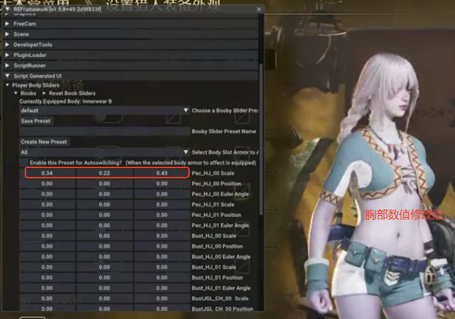Expand the Reset Boob Sliders node

tap(44, 94)
